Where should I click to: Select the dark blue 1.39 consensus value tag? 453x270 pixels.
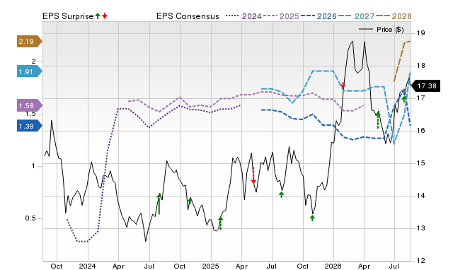(x=30, y=126)
